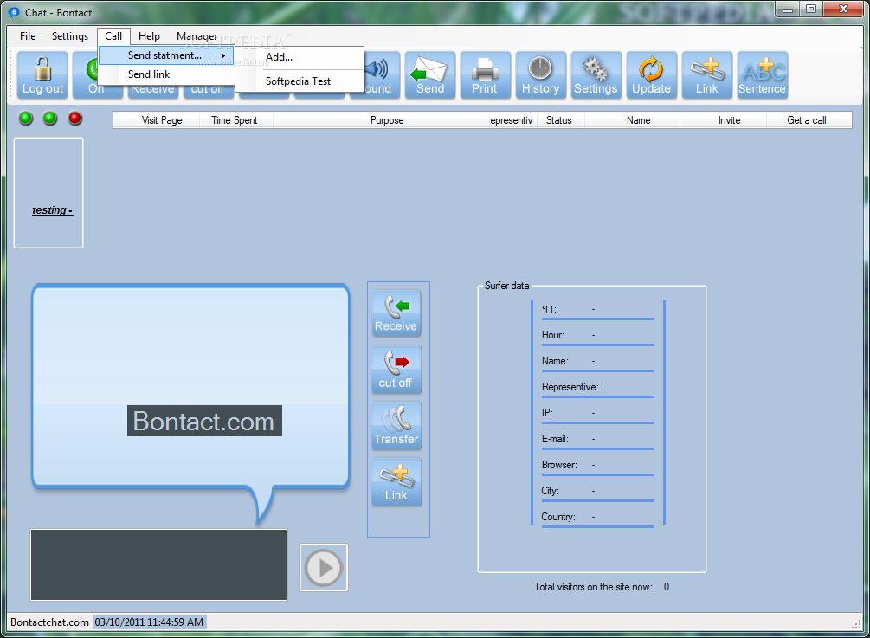Screen dimensions: 870x638
Task: Click the ABC Sentence toolbar icon
Action: [763, 75]
